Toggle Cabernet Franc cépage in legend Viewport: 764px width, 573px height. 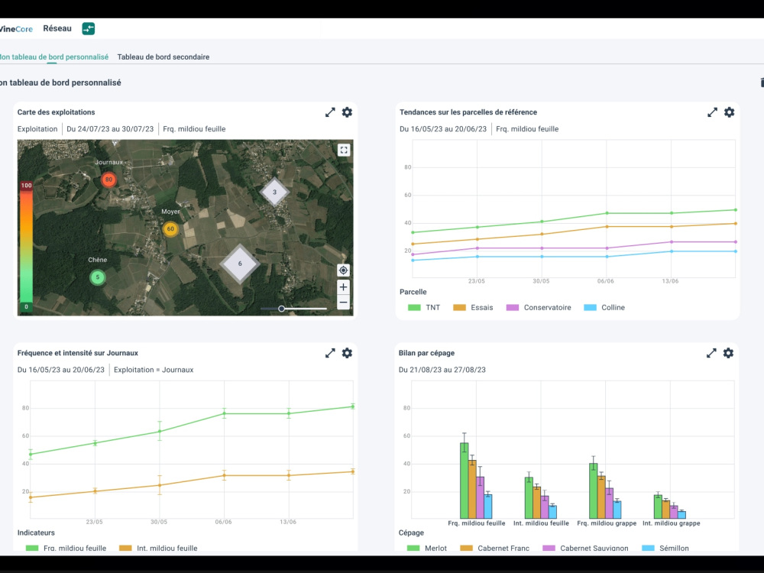494,548
